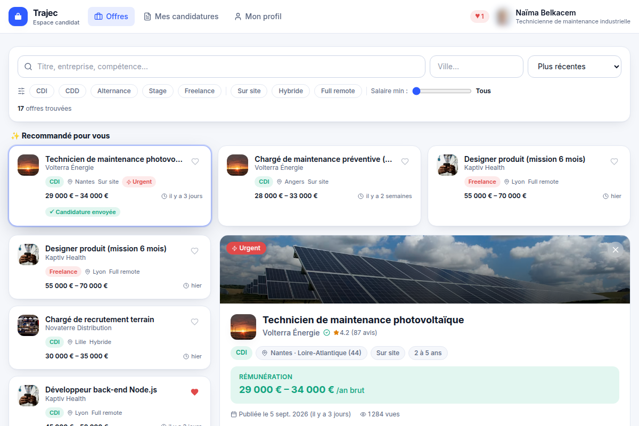
Task: Favorite the Chargé de recrutement terrain card
Action: coord(194,322)
